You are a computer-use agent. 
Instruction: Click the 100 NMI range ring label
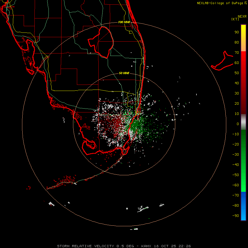(x=124, y=22)
